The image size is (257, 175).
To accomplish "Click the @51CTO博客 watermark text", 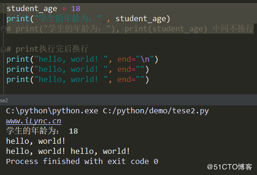I will tap(229, 167).
